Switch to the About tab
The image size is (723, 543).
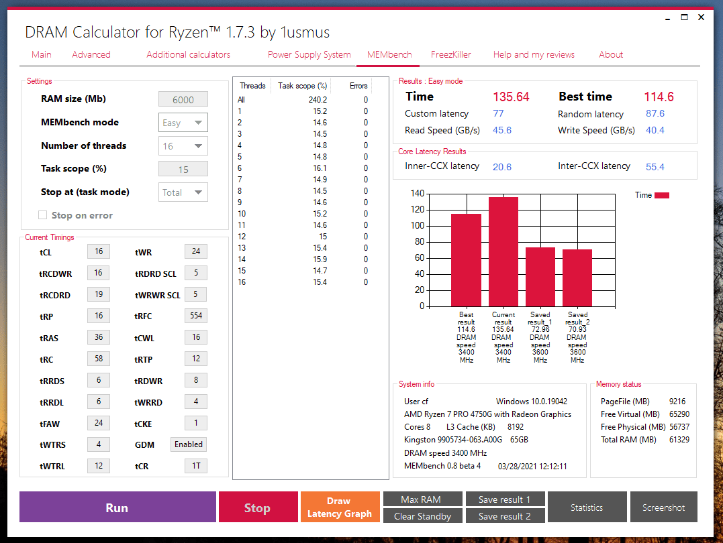coord(611,54)
